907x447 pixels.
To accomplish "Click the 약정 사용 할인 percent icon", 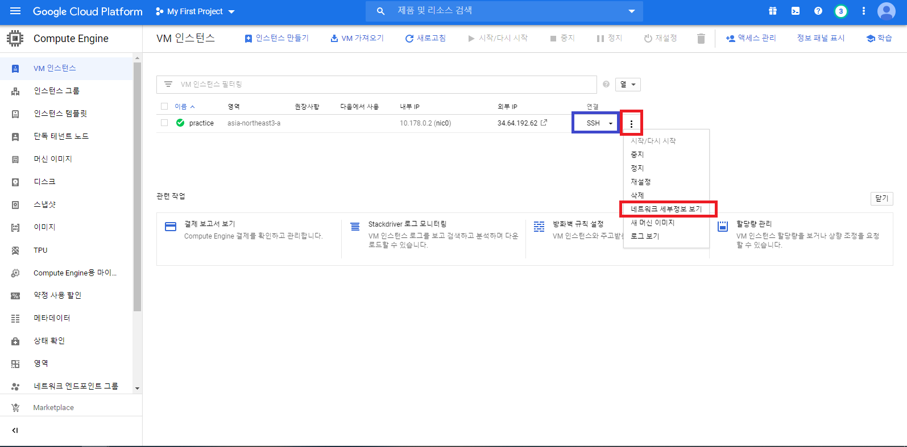I will pos(15,296).
